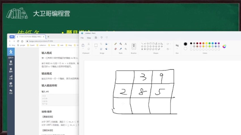
Task: Select the Magnifier tool
Action: point(126,49)
